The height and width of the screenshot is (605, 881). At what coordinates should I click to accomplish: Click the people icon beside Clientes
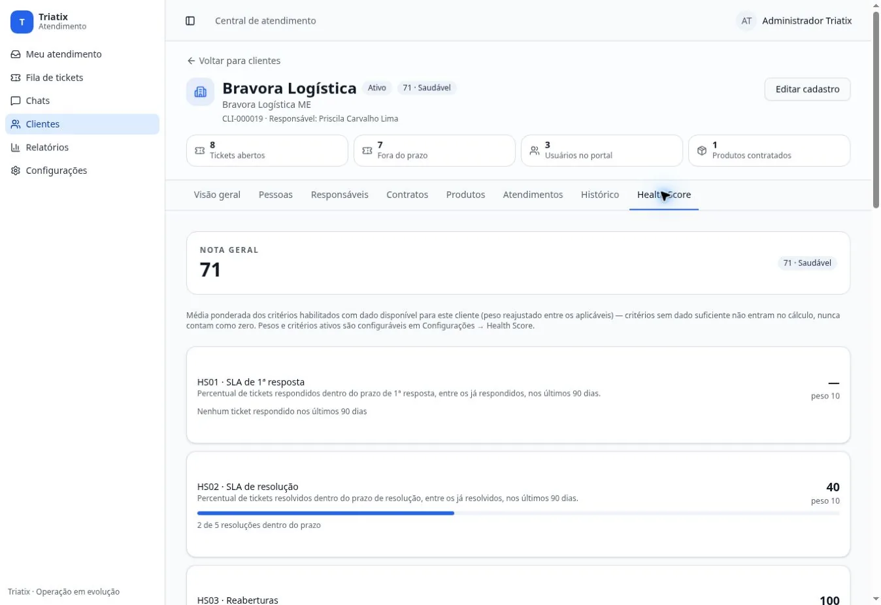pyautogui.click(x=16, y=124)
